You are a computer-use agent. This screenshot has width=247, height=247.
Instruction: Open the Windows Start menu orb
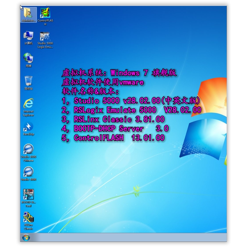point(26,238)
